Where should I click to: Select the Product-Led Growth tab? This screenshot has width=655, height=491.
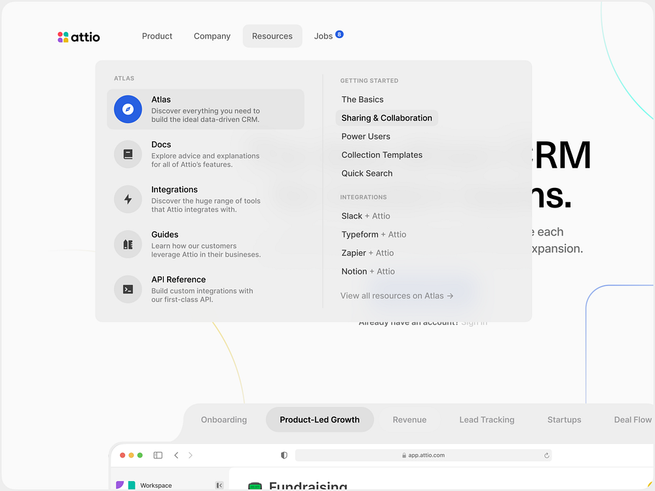(x=320, y=420)
